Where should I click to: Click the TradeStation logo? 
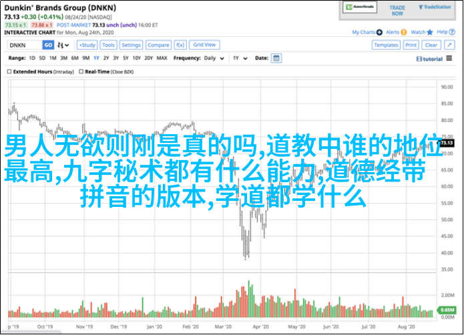point(435,7)
